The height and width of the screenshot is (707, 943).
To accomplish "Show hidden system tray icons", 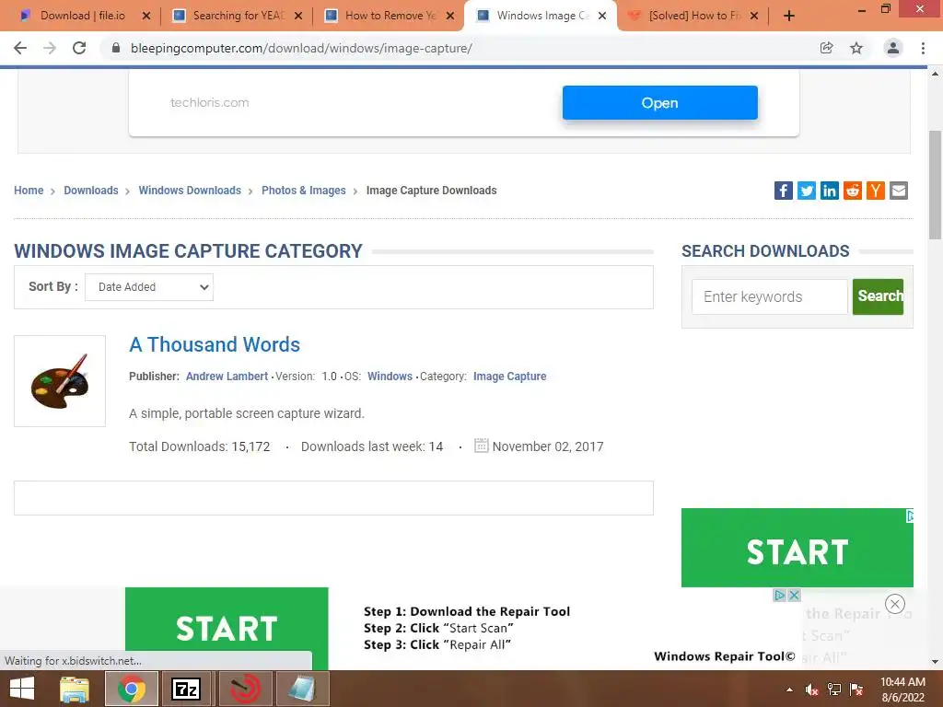I will [x=789, y=690].
